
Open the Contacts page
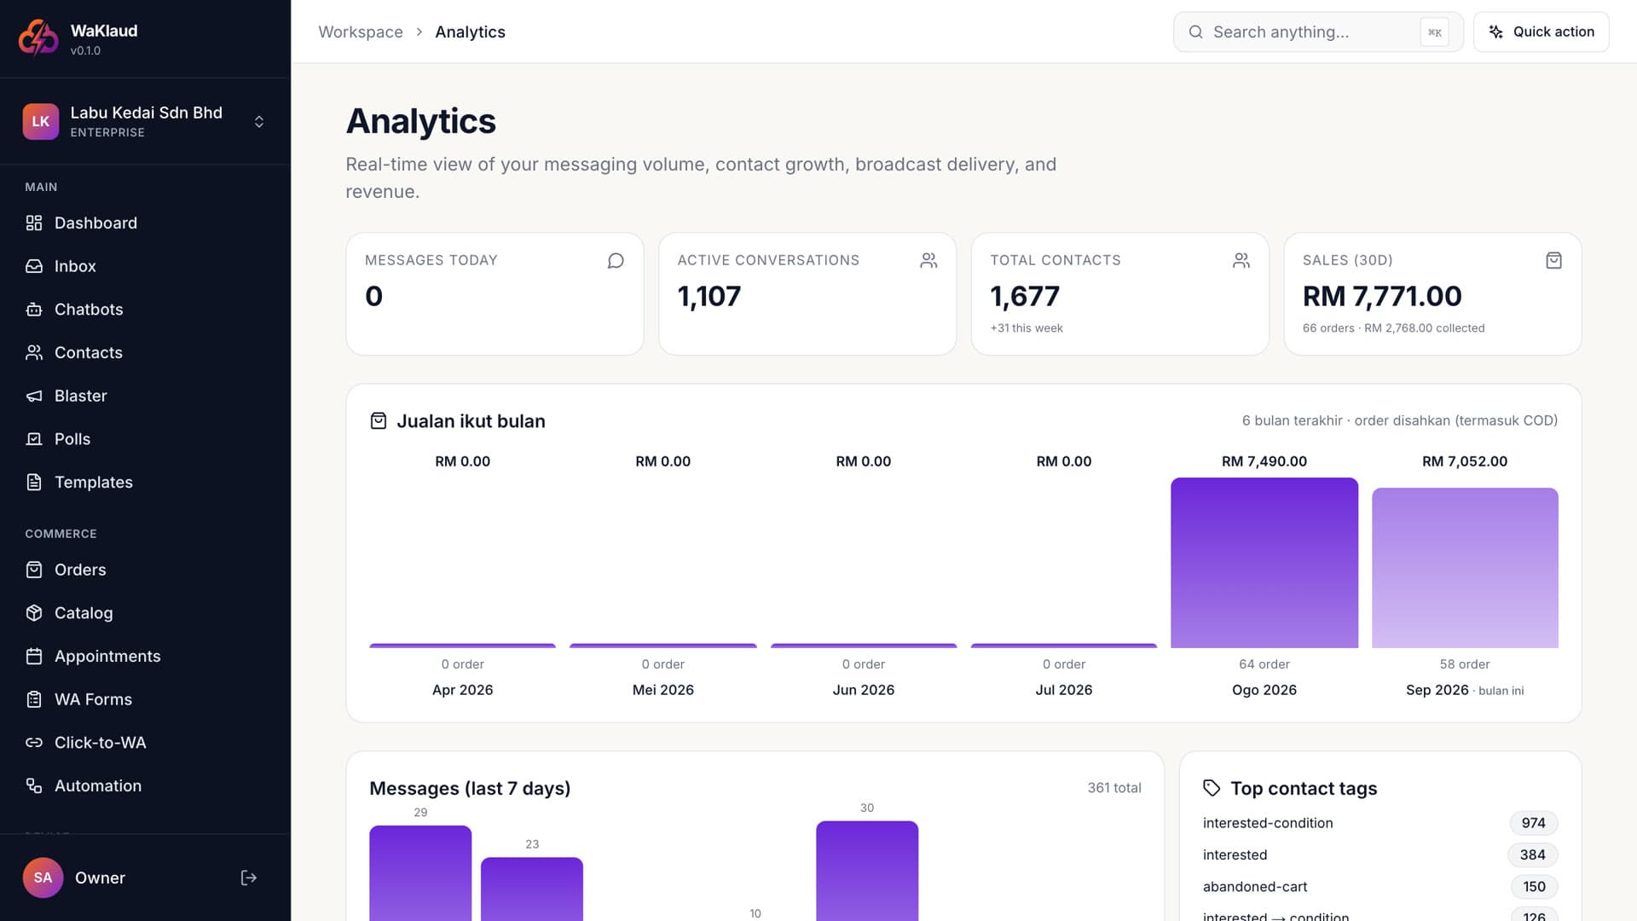click(145, 352)
